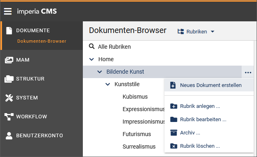Open the SYSTEM sidebar section

27,98
